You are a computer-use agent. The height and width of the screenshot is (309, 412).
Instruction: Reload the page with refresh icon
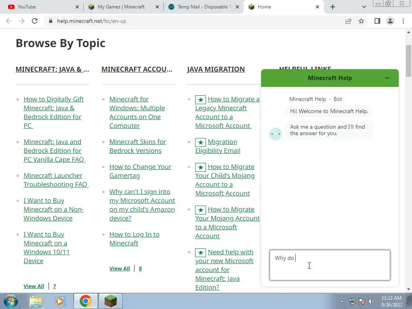tap(35, 21)
